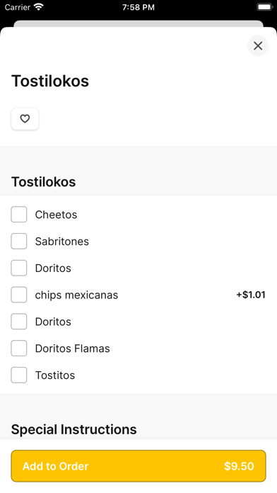Select the chips mexicanas checkbox

[19, 295]
